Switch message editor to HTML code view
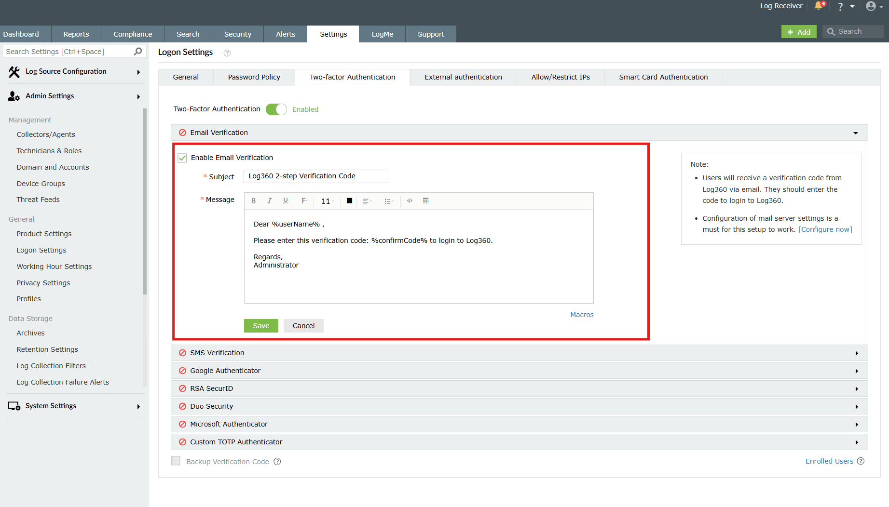Viewport: 889px width, 507px height. (410, 201)
